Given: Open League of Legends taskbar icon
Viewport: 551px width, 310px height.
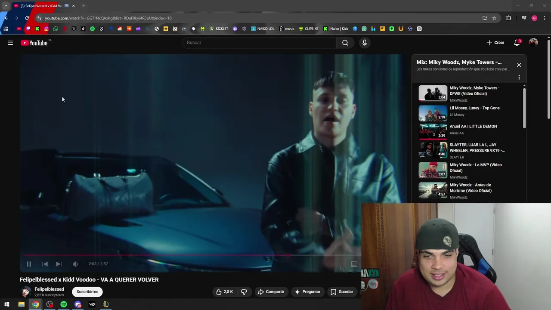Looking at the screenshot, I should pyautogui.click(x=106, y=304).
